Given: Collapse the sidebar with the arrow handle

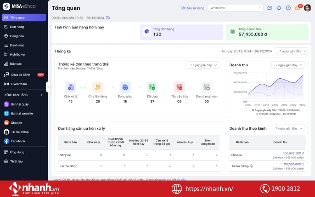Looking at the screenshot, I should click(x=48, y=87).
